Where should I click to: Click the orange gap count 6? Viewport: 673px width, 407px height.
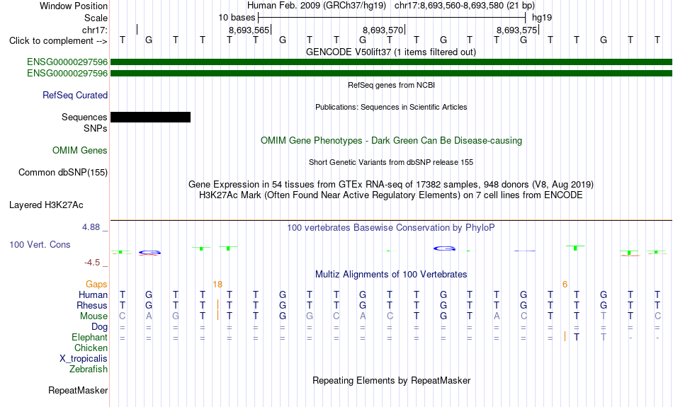tap(565, 285)
